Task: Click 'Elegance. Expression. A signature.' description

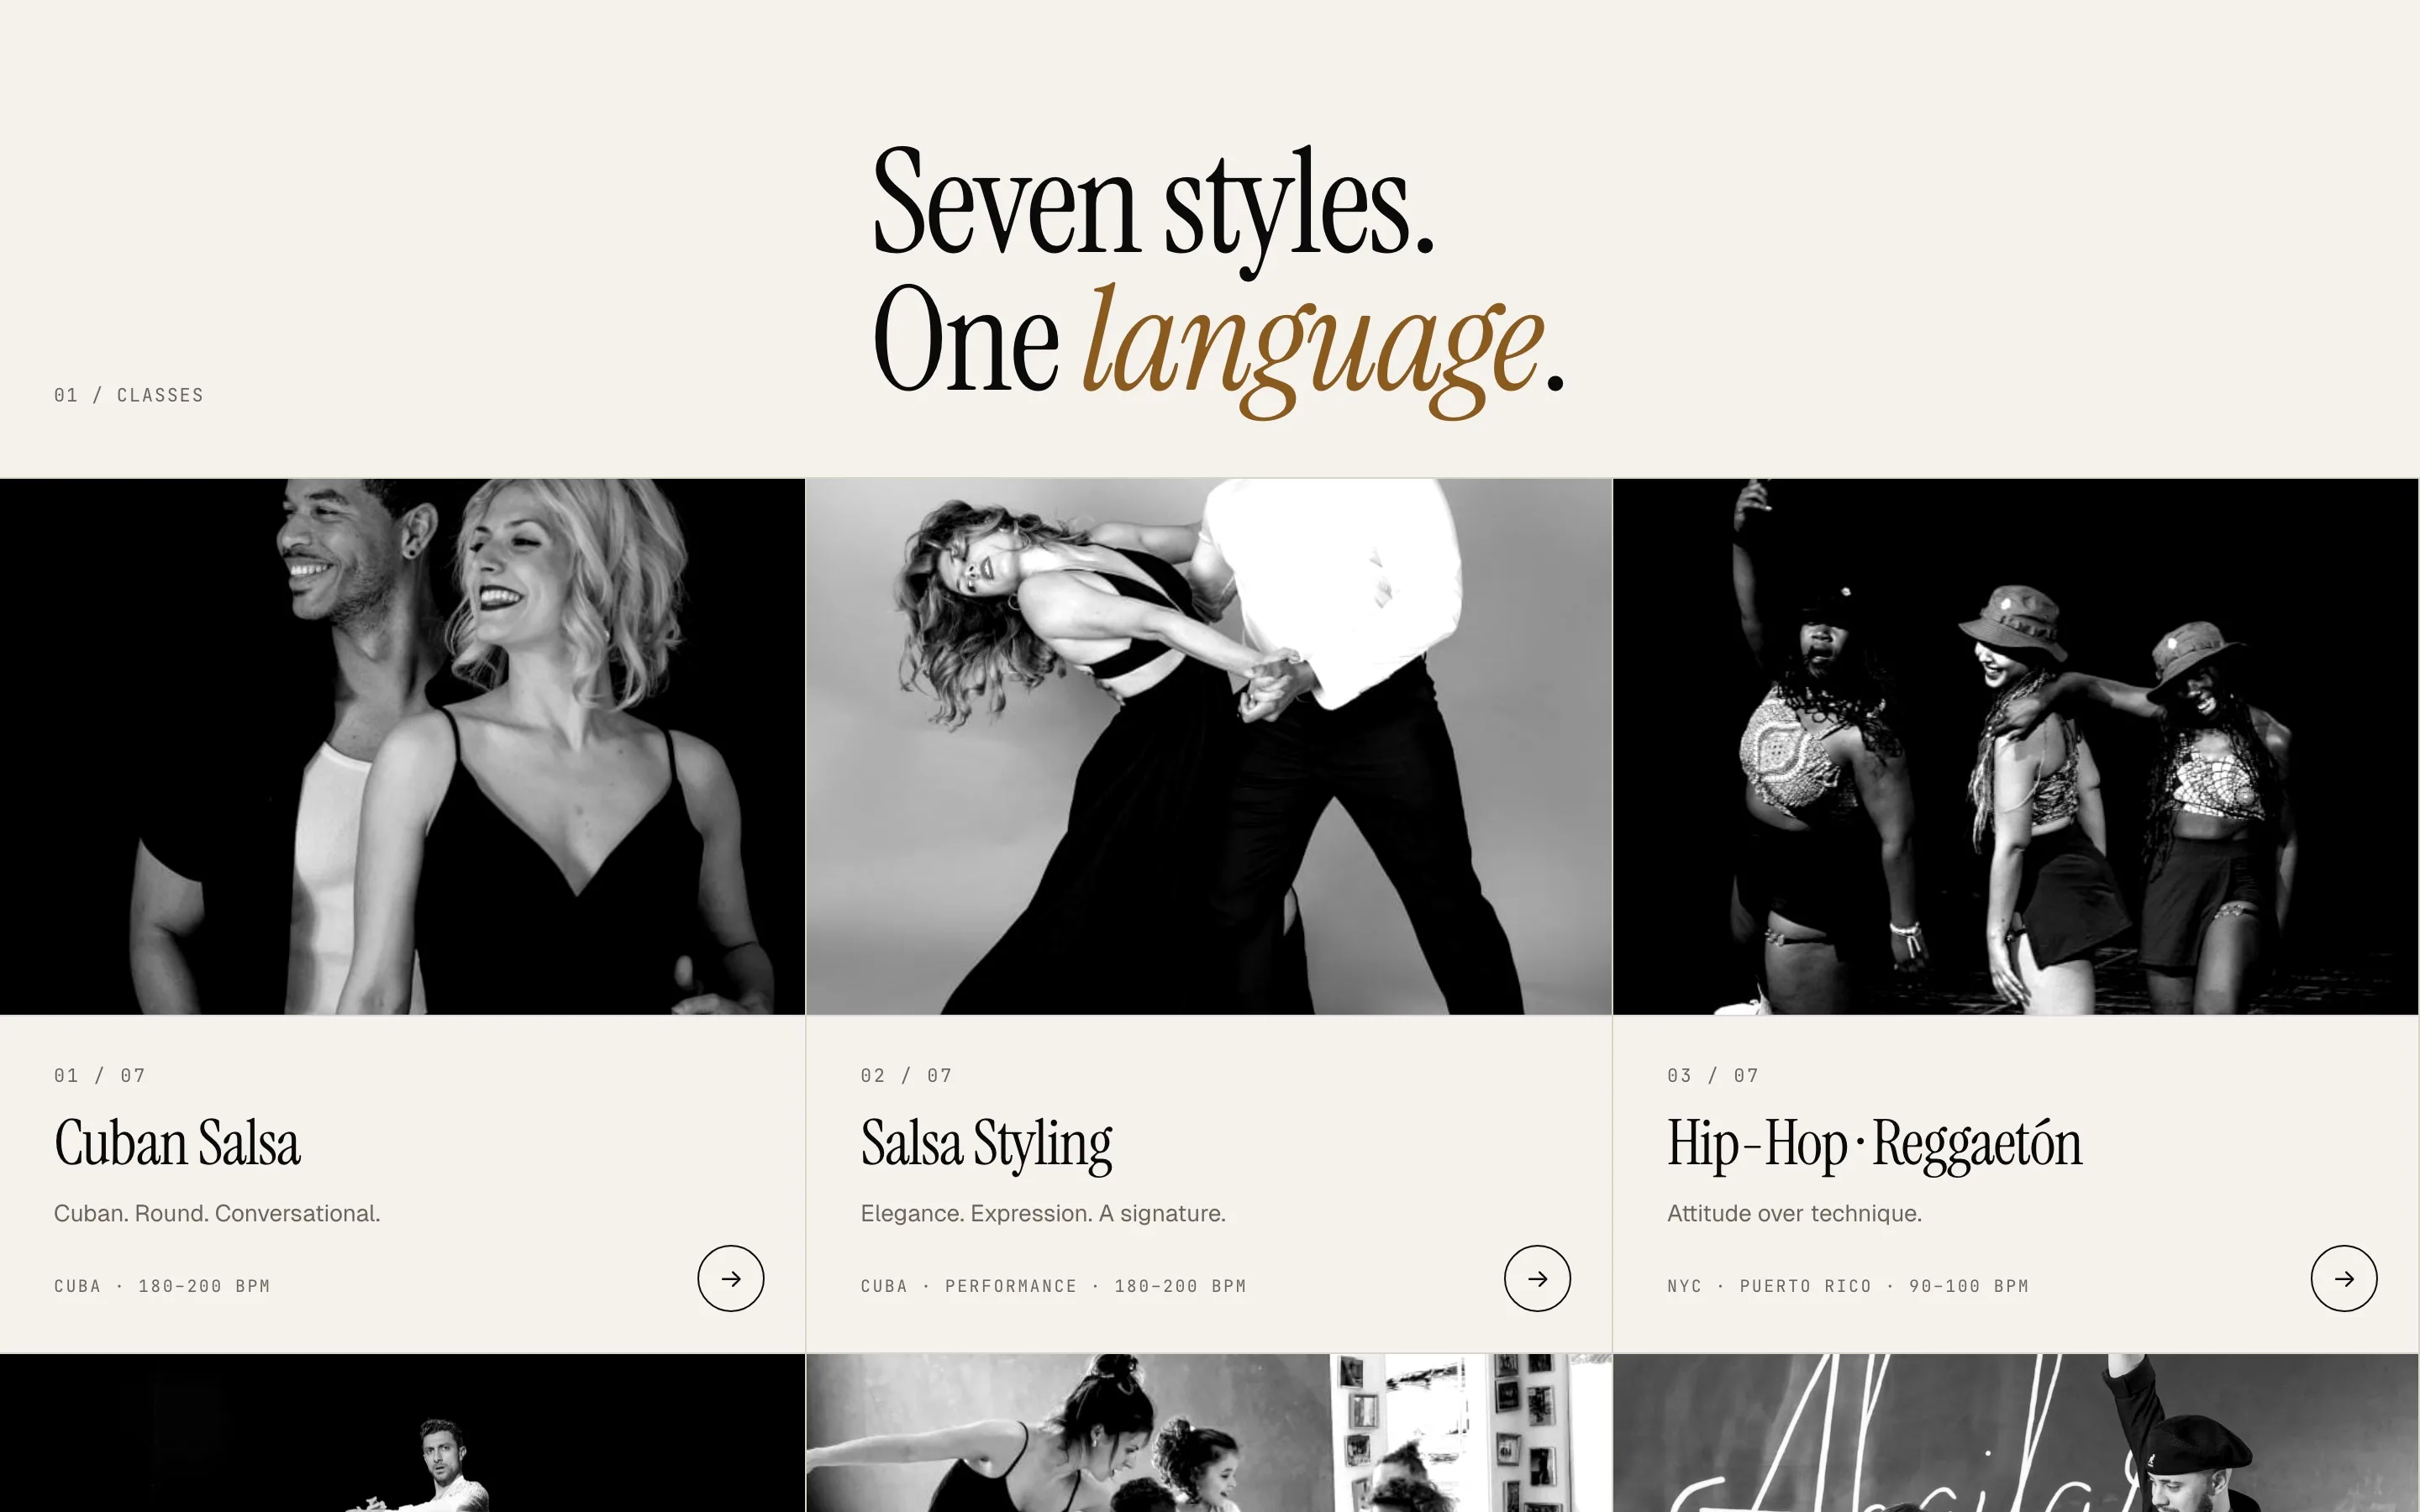Action: click(1043, 1214)
